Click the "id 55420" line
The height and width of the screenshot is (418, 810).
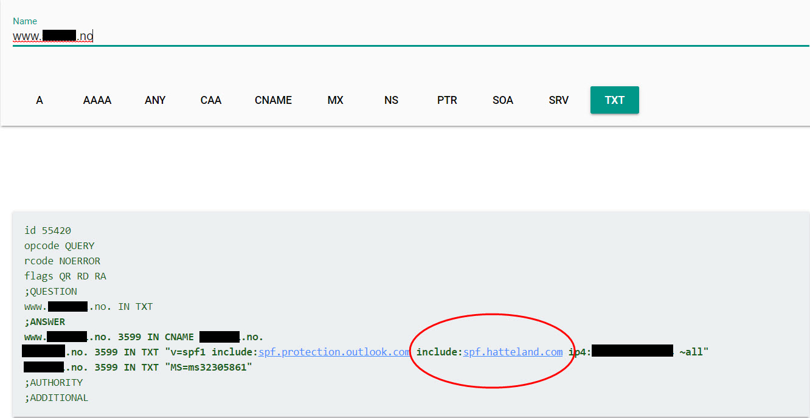(47, 231)
